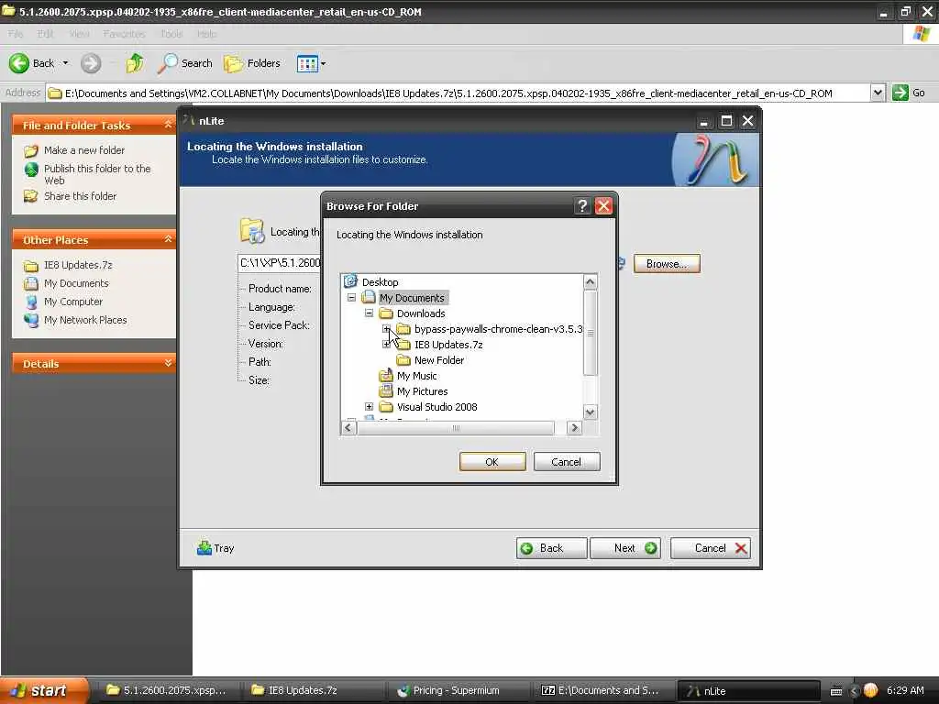Click Share this folder link
Image resolution: width=939 pixels, height=704 pixels.
81,196
